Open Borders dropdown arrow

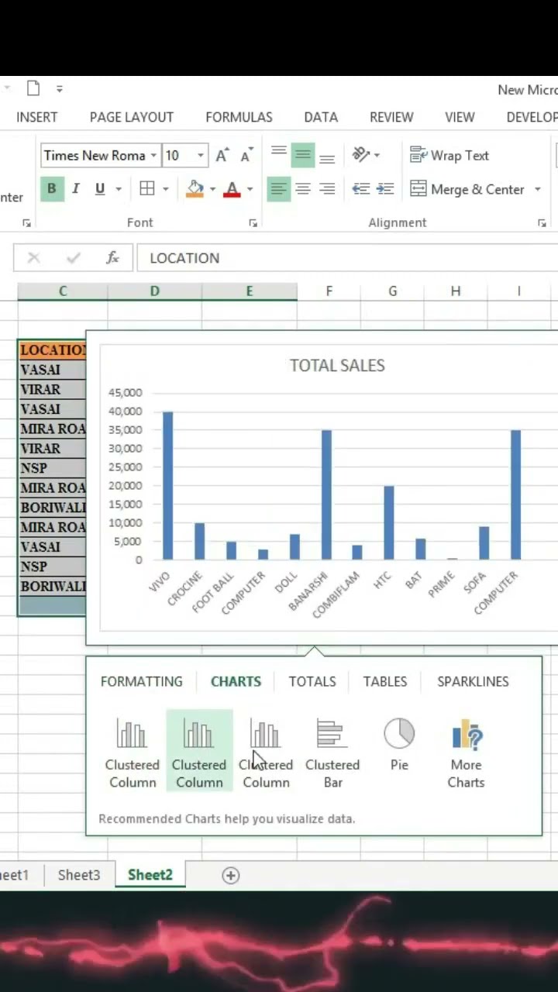pyautogui.click(x=166, y=189)
